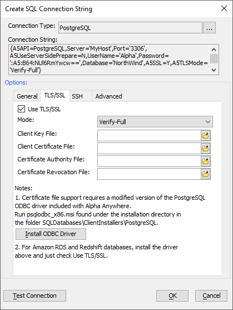This screenshot has height=310, width=233.
Task: Focus the Certificate Authority File field
Action: click(x=149, y=161)
